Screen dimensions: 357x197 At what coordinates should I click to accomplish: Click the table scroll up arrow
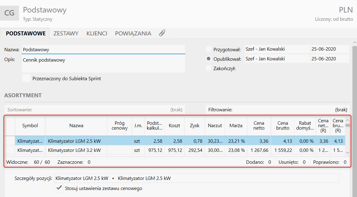point(348,120)
